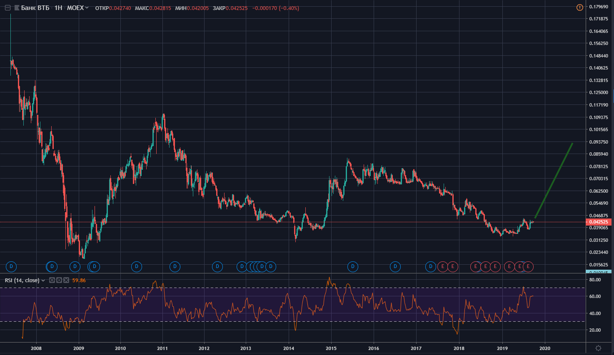Select the green trend line drawing
Screen dimensions: 614x355
point(554,180)
